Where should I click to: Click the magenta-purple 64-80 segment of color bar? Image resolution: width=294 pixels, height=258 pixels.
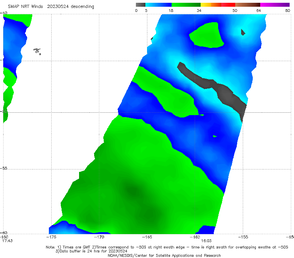tap(275, 5)
